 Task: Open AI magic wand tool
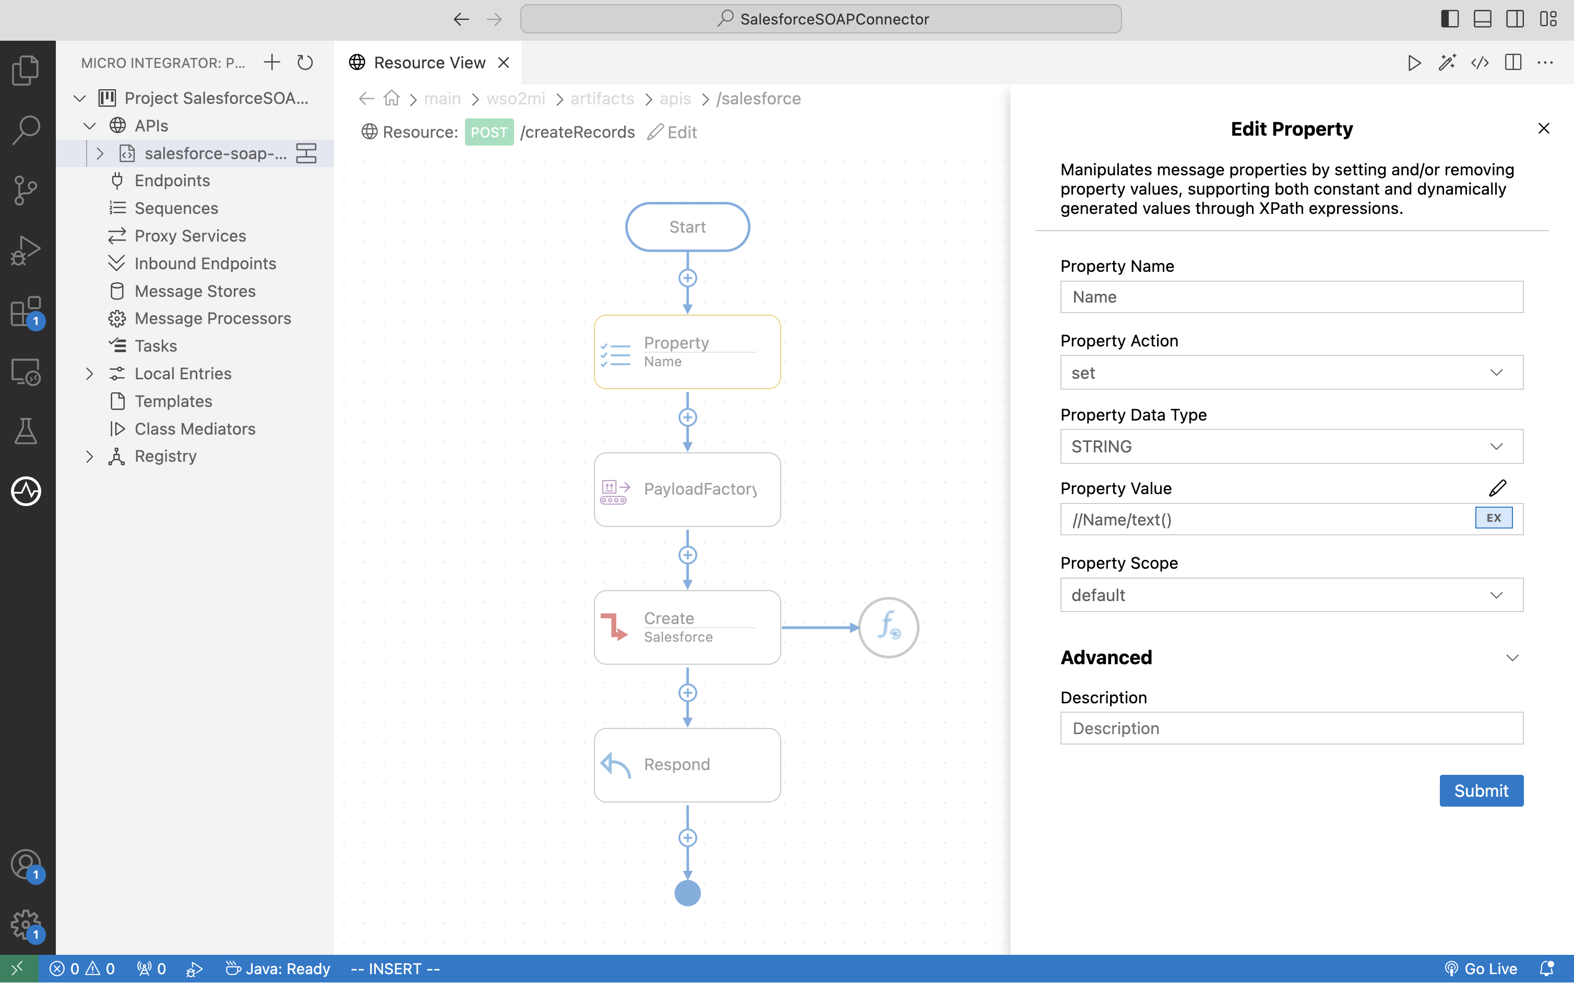(x=1447, y=63)
